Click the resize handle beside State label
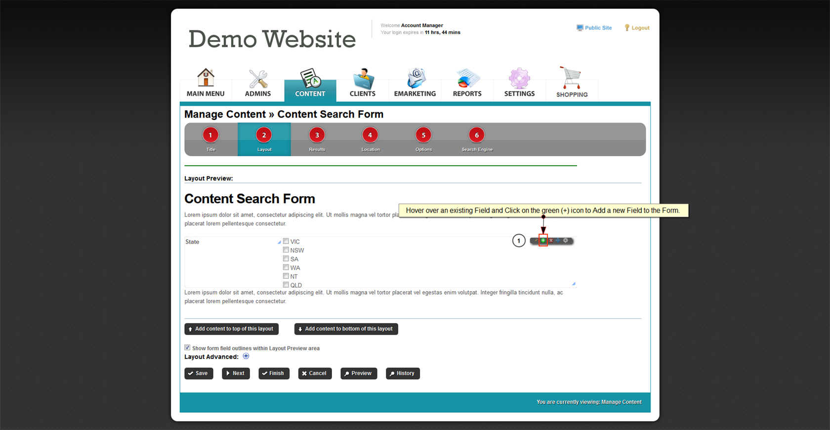 279,242
